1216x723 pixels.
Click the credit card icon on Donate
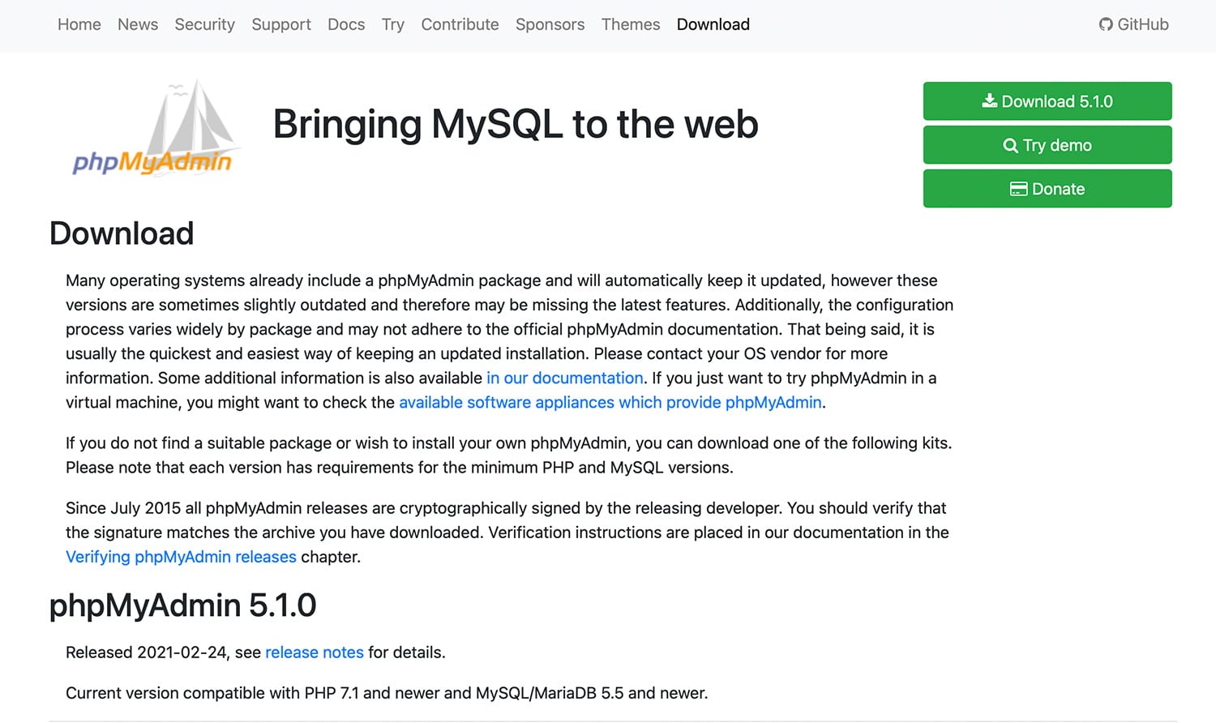click(1020, 188)
